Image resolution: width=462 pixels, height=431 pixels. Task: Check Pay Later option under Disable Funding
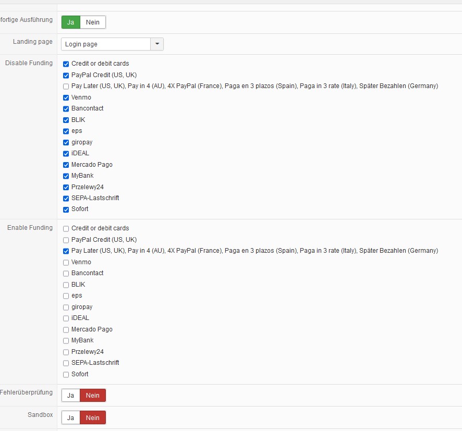coord(66,87)
